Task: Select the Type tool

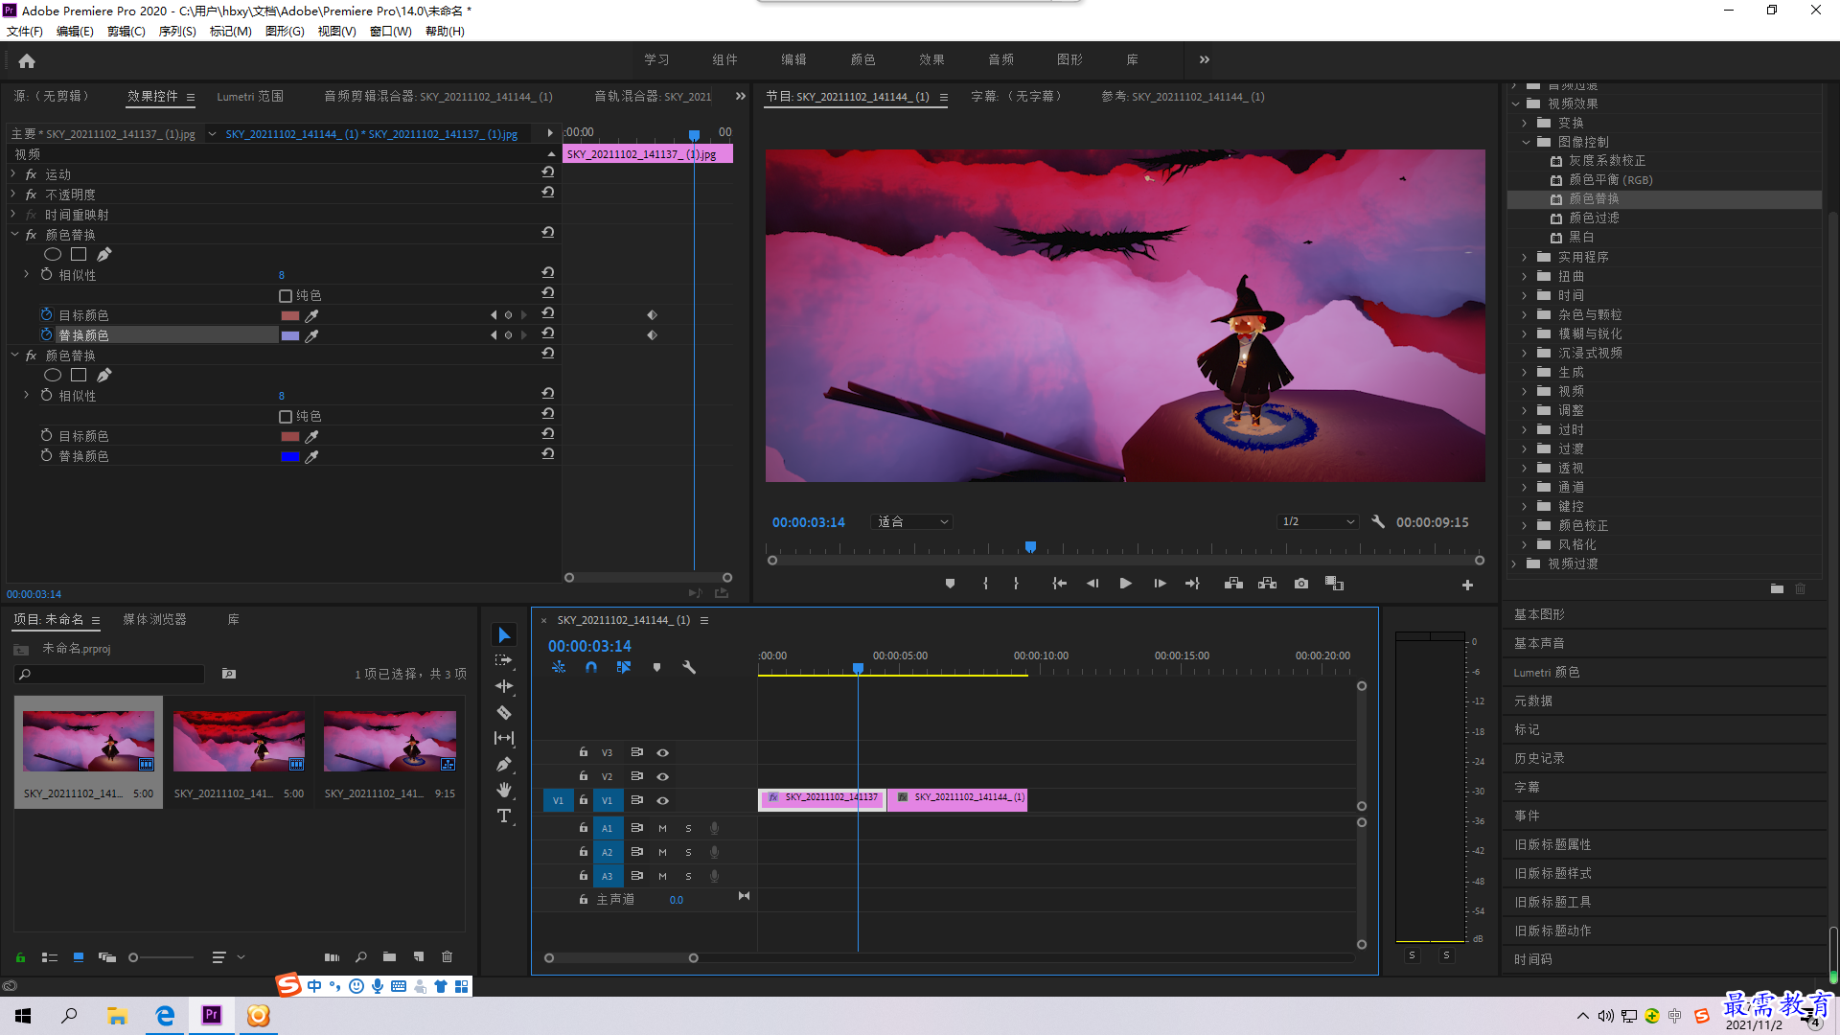Action: point(504,816)
